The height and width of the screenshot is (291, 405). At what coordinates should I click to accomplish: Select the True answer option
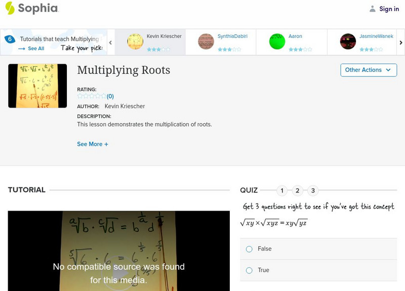249,270
